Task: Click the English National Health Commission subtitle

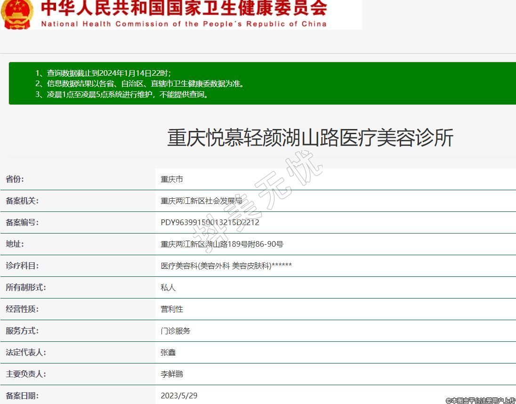Action: [x=184, y=24]
